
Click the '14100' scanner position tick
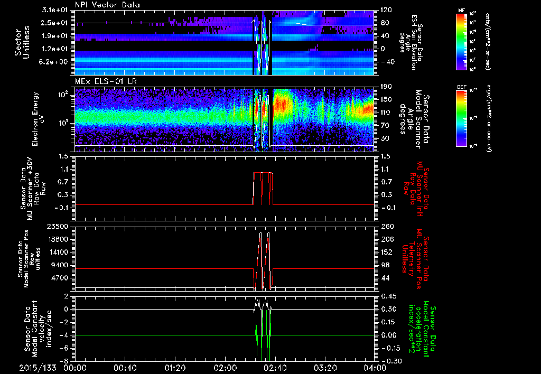click(x=59, y=252)
